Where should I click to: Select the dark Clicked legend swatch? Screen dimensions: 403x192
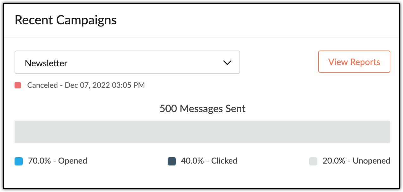click(x=171, y=162)
